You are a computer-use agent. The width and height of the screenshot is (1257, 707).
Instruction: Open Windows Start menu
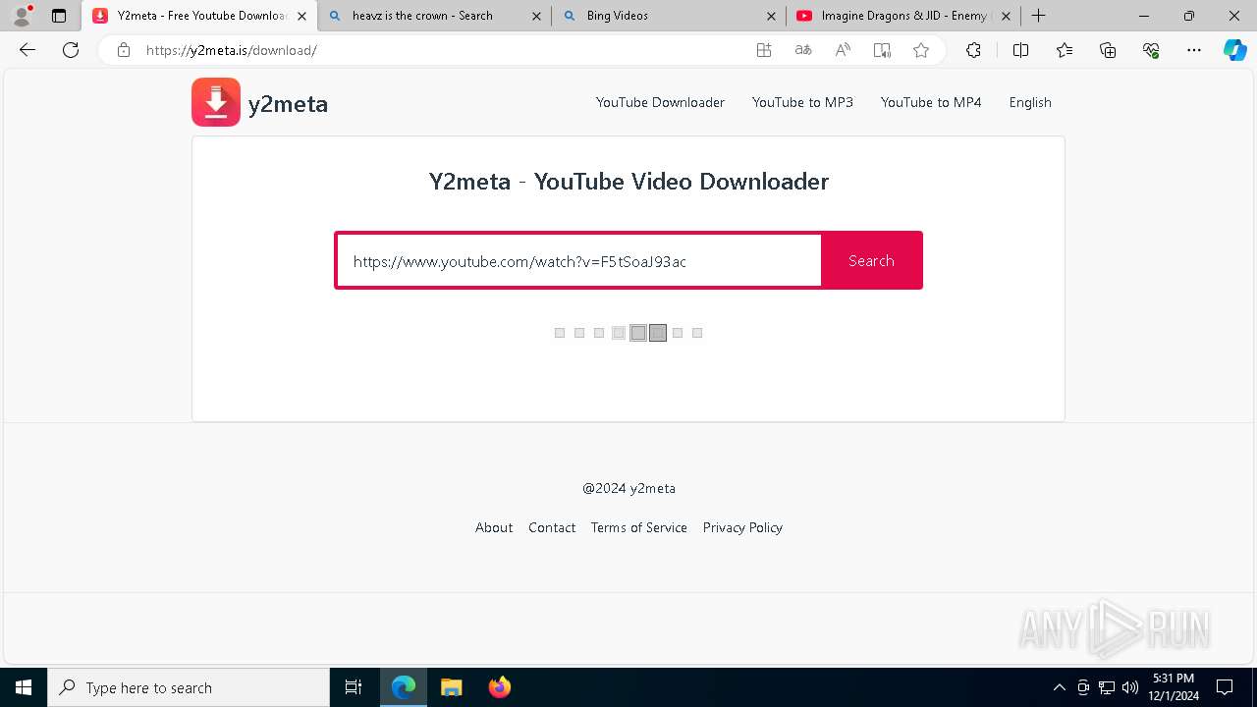click(24, 687)
